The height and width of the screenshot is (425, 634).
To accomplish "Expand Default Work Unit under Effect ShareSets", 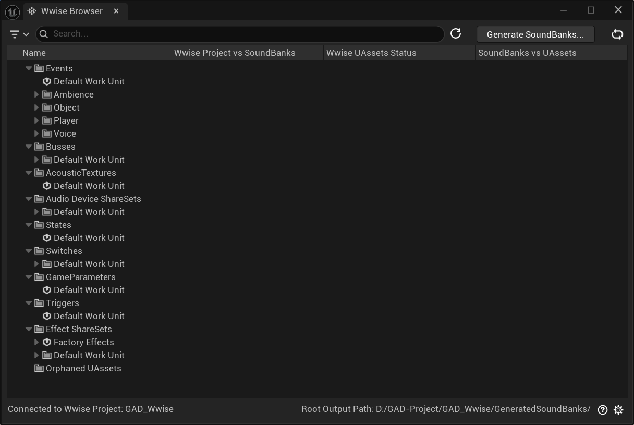I will pos(36,355).
